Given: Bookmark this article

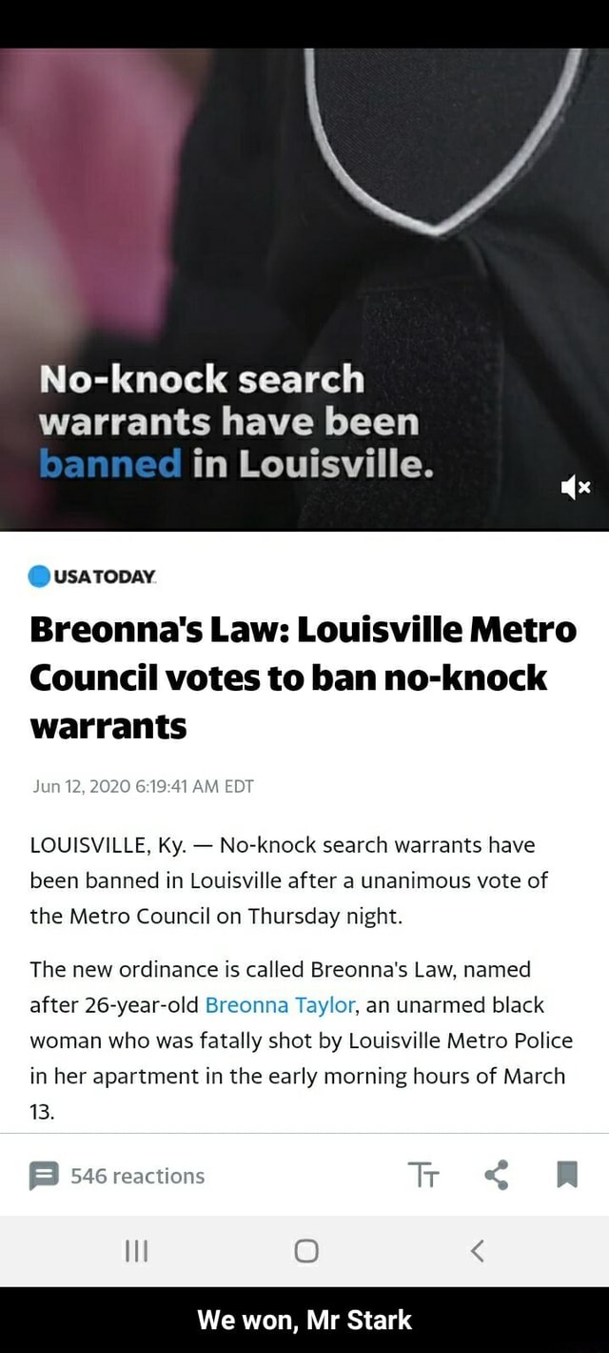Looking at the screenshot, I should [x=567, y=1176].
